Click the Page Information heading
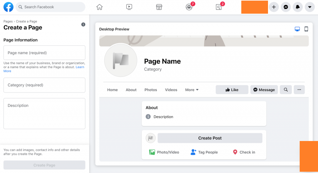This screenshot has height=173, width=318. [x=20, y=40]
